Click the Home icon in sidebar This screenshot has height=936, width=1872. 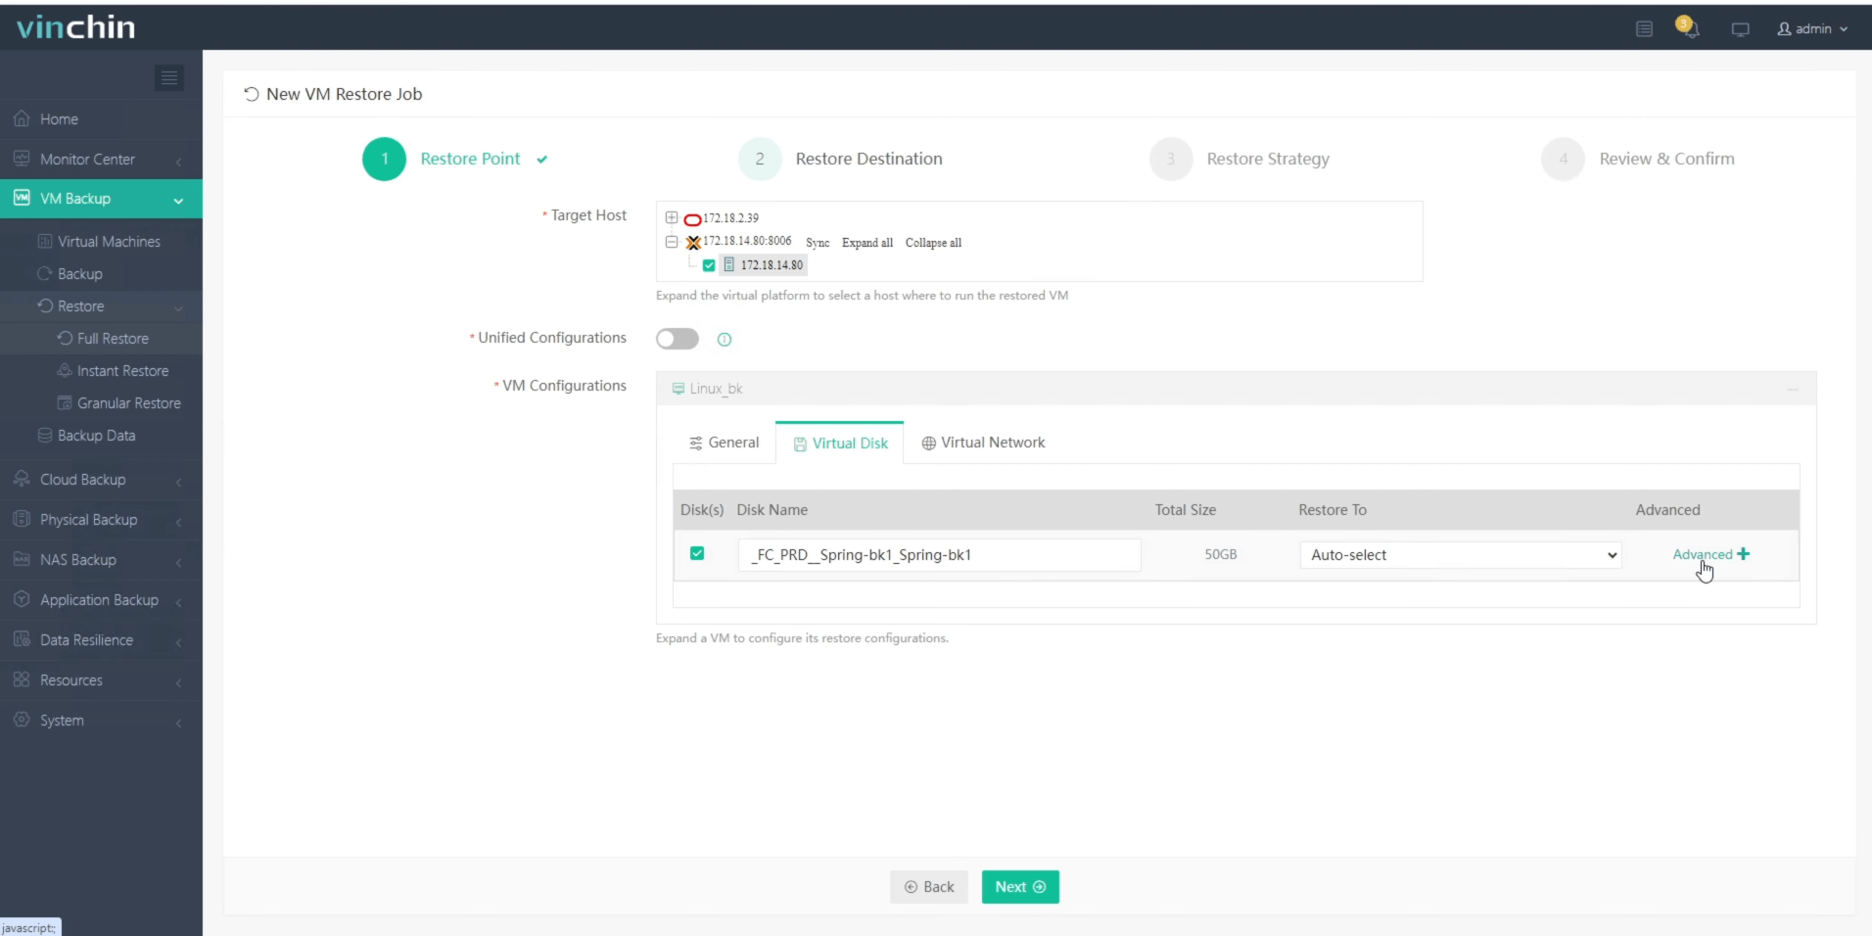click(22, 118)
